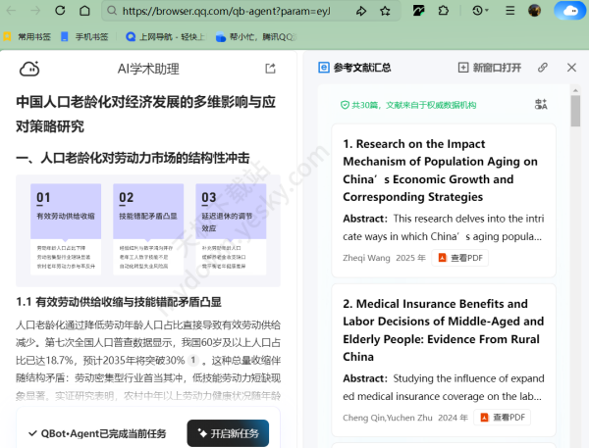This screenshot has height=448, width=589.
Task: Close the 参考文献汇总 panel
Action: (x=571, y=68)
